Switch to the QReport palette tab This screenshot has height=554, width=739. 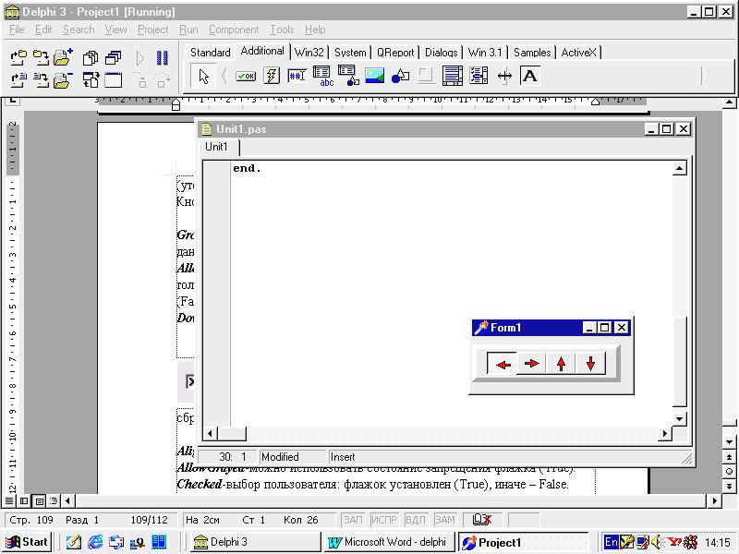[395, 53]
